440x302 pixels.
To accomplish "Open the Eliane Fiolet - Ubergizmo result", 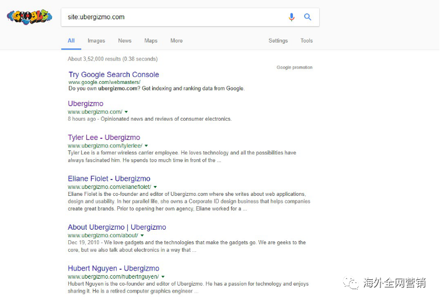I will tap(109, 178).
